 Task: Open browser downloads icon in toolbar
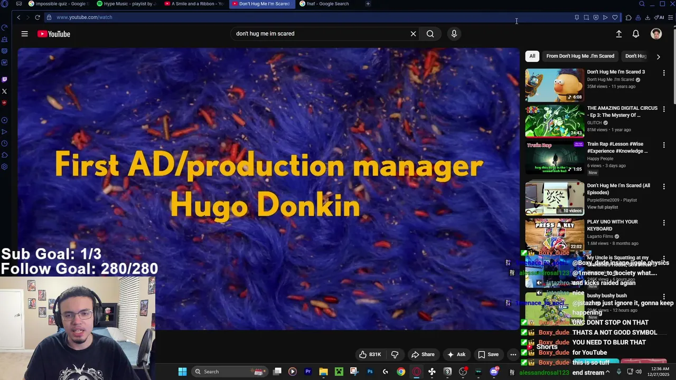[647, 17]
